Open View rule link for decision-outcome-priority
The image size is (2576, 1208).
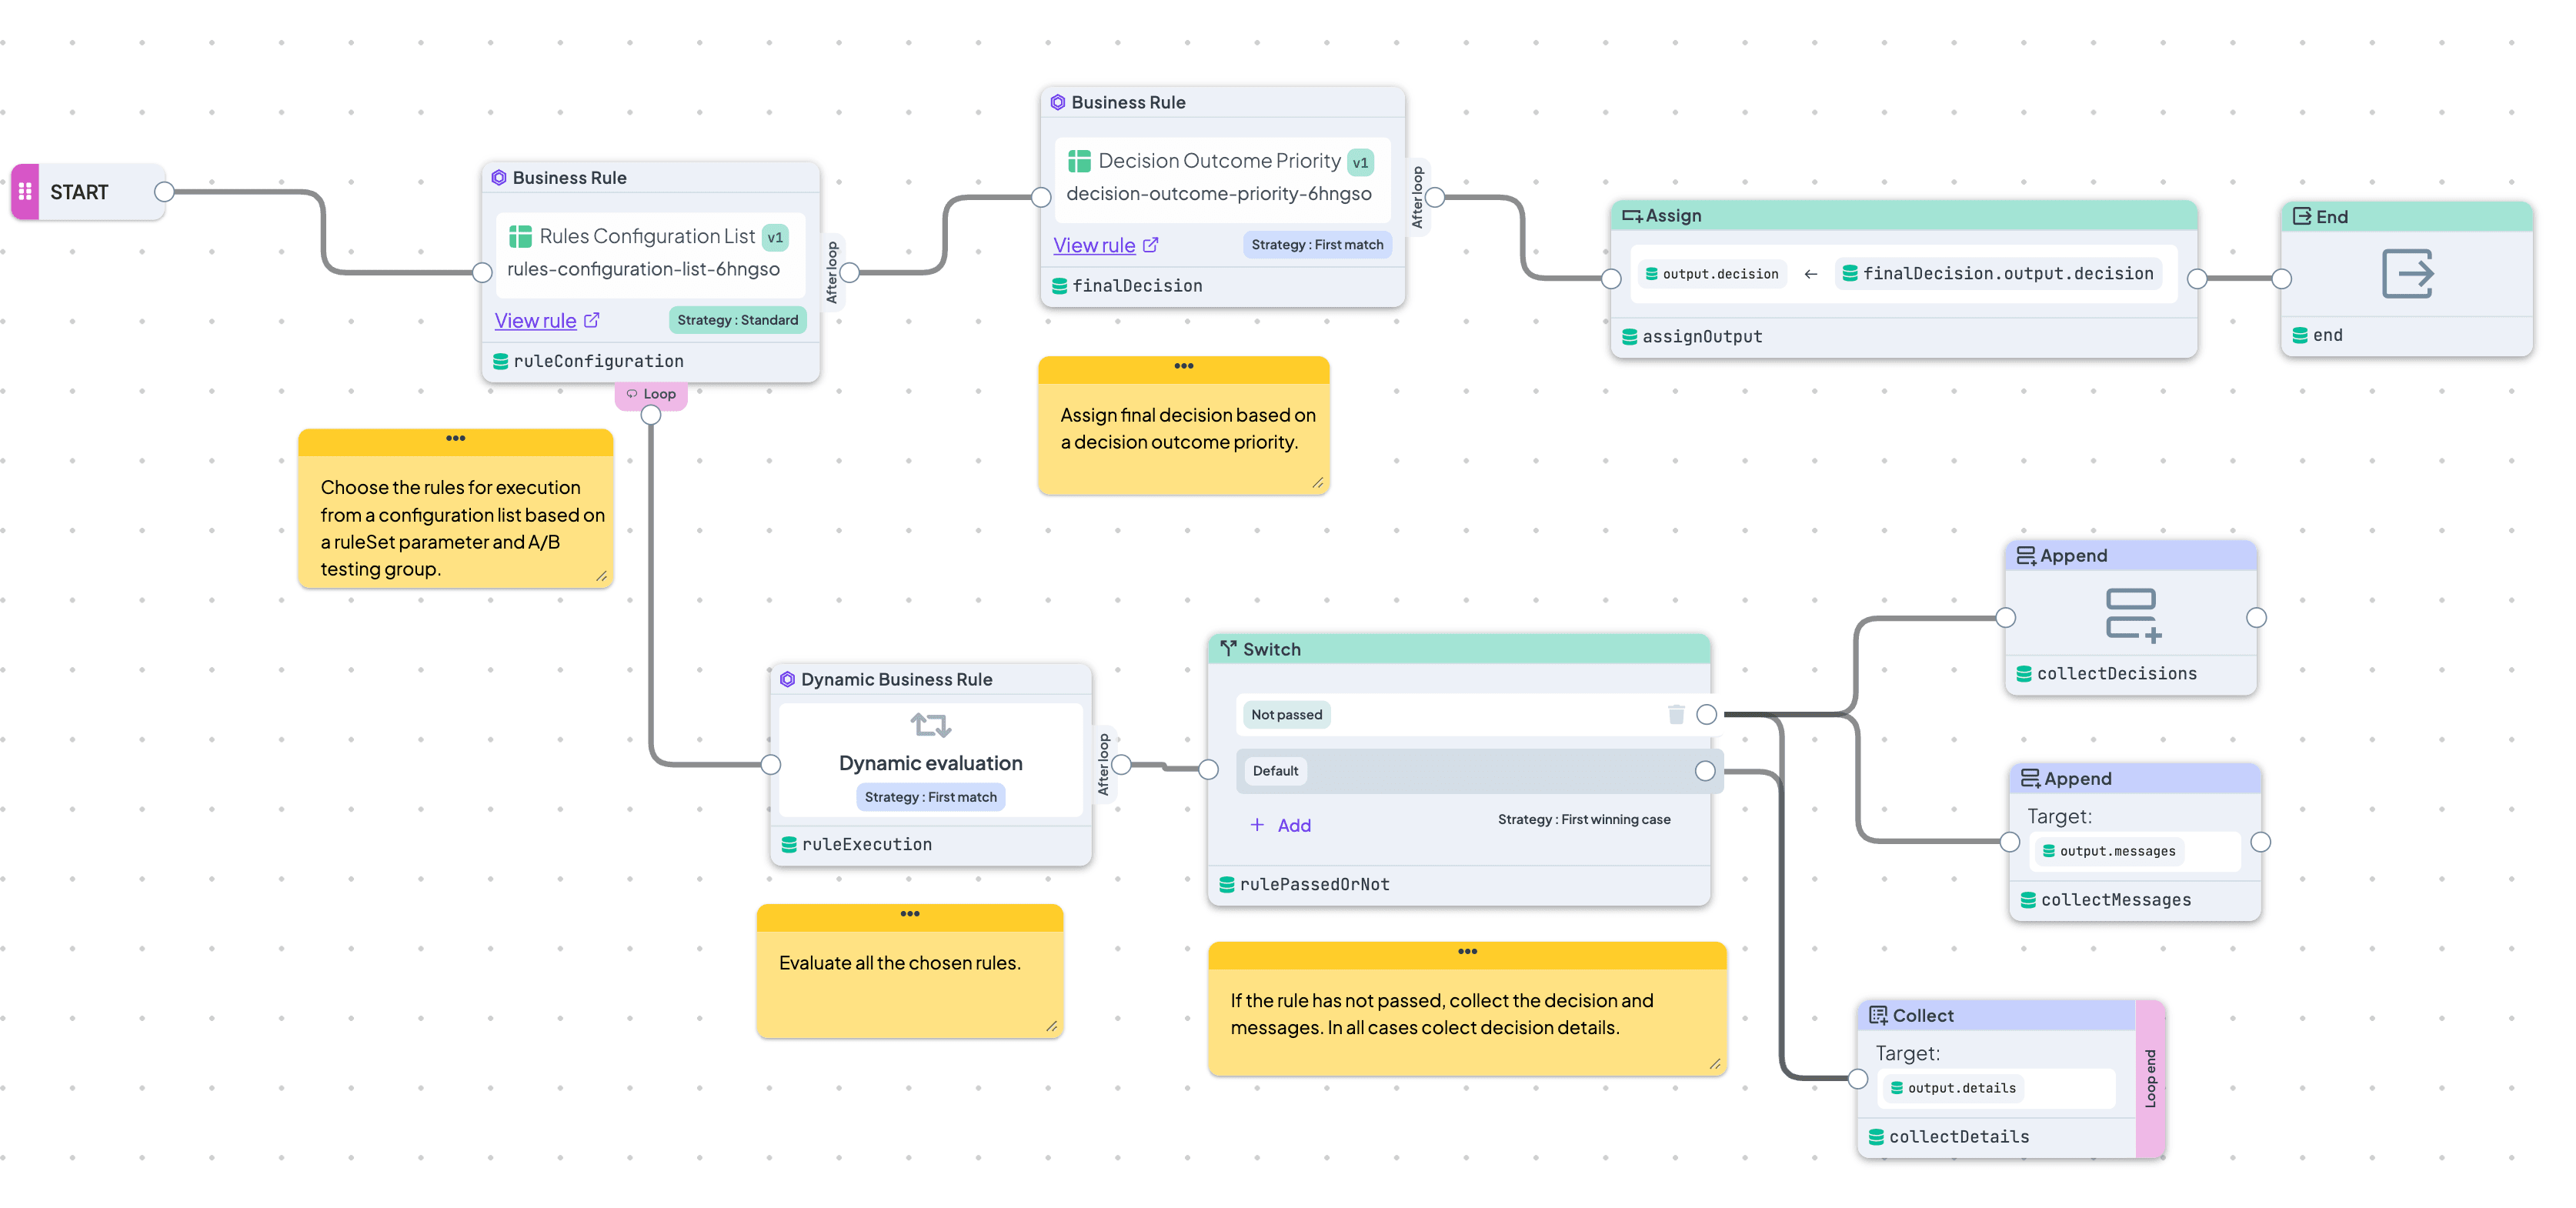pos(1094,245)
